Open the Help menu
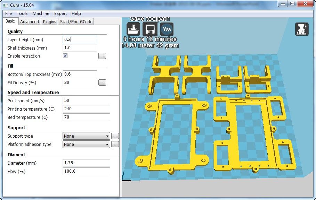The height and width of the screenshot is (200, 316). [x=76, y=14]
